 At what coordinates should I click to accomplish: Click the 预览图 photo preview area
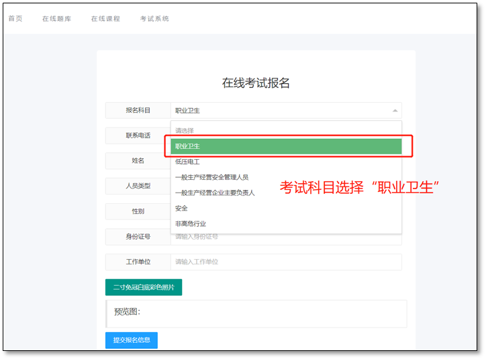(256, 313)
